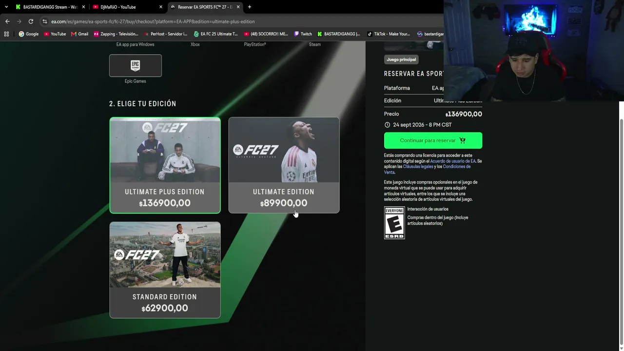The image size is (624, 351).
Task: Click the clock icon beside the release date
Action: click(387, 125)
